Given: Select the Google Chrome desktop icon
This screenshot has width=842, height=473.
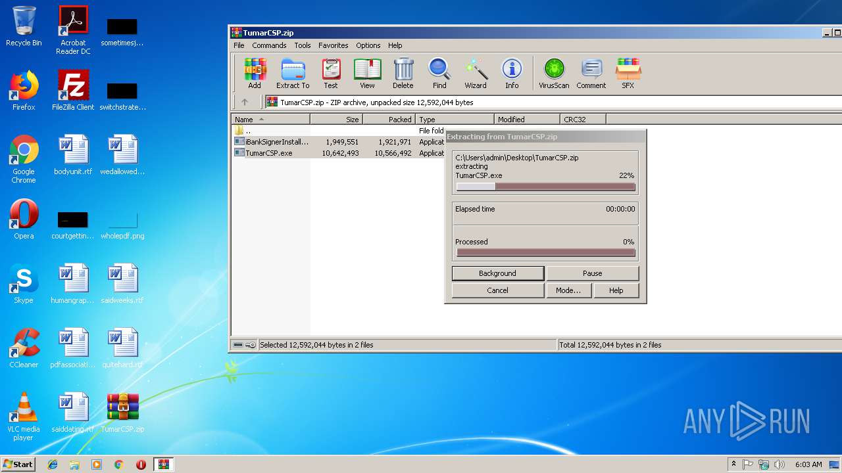Looking at the screenshot, I should tap(24, 159).
